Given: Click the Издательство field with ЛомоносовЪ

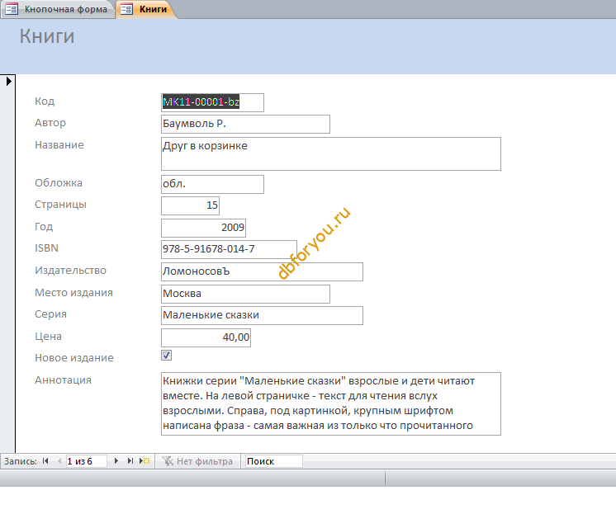Looking at the screenshot, I should (x=262, y=271).
